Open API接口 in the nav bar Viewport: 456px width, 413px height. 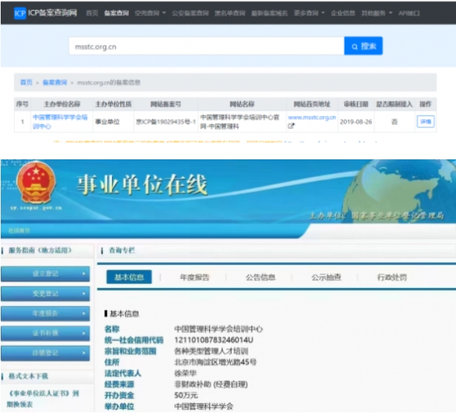coord(409,13)
